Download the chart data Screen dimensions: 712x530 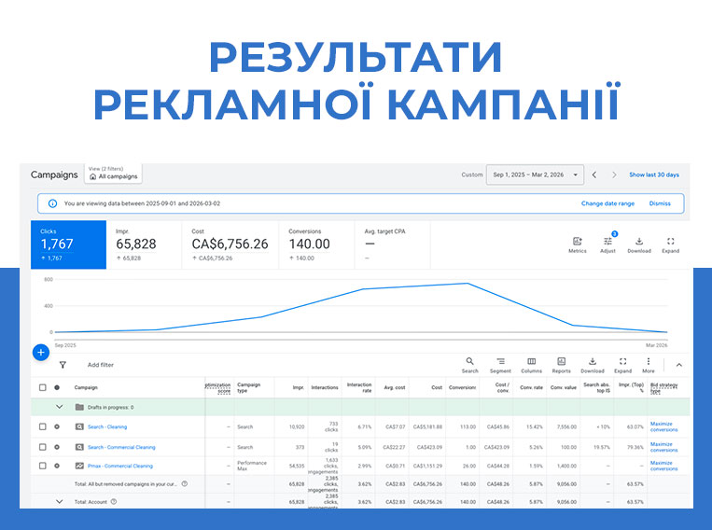(x=639, y=244)
